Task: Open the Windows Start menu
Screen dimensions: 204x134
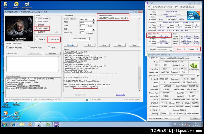Action: click(4, 125)
